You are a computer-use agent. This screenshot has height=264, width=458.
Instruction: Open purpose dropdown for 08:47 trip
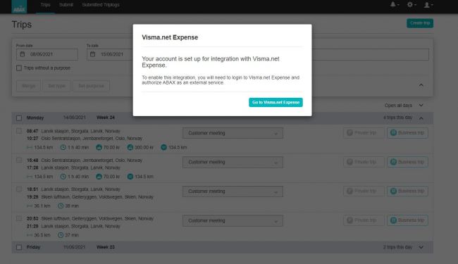(x=233, y=133)
